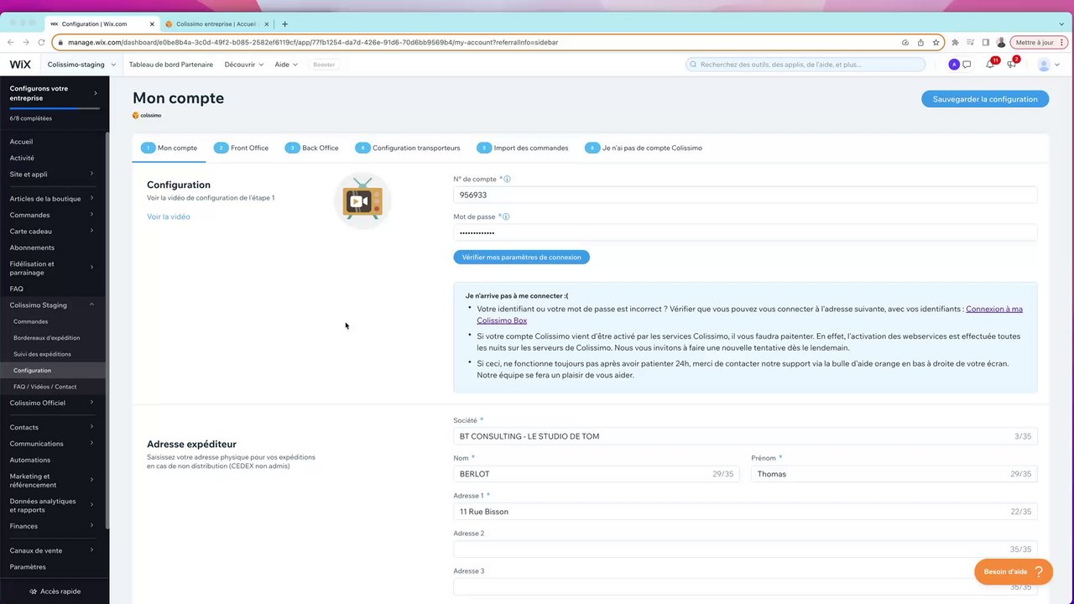Open the Colissimo-staging site dropdown
1074x604 pixels.
tap(81, 65)
